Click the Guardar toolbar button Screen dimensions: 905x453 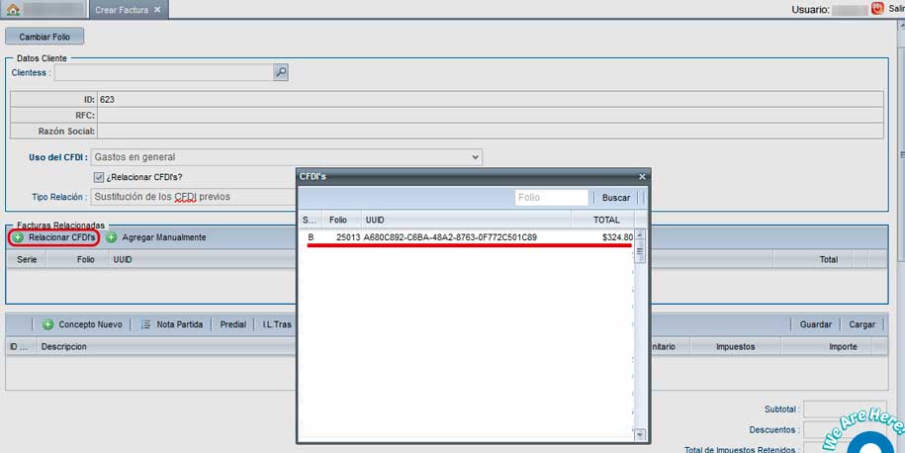(815, 324)
